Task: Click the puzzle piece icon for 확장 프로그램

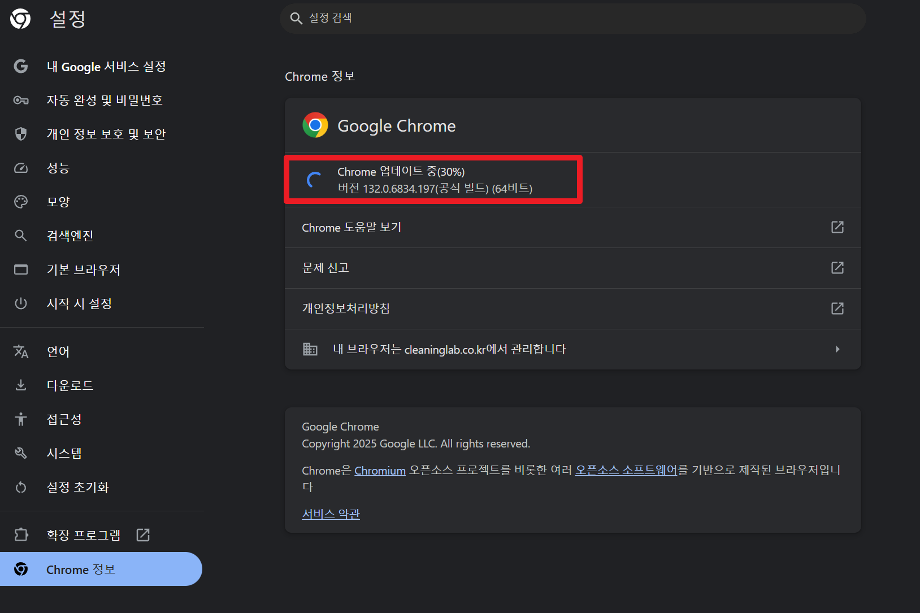Action: point(21,534)
